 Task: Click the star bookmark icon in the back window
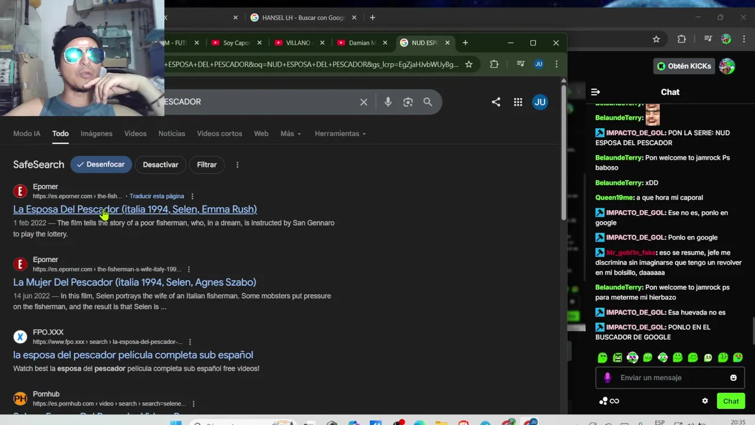pos(656,40)
